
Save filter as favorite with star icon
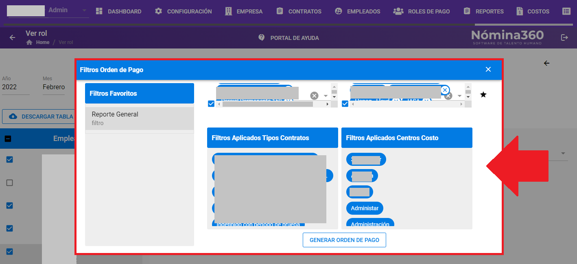483,95
